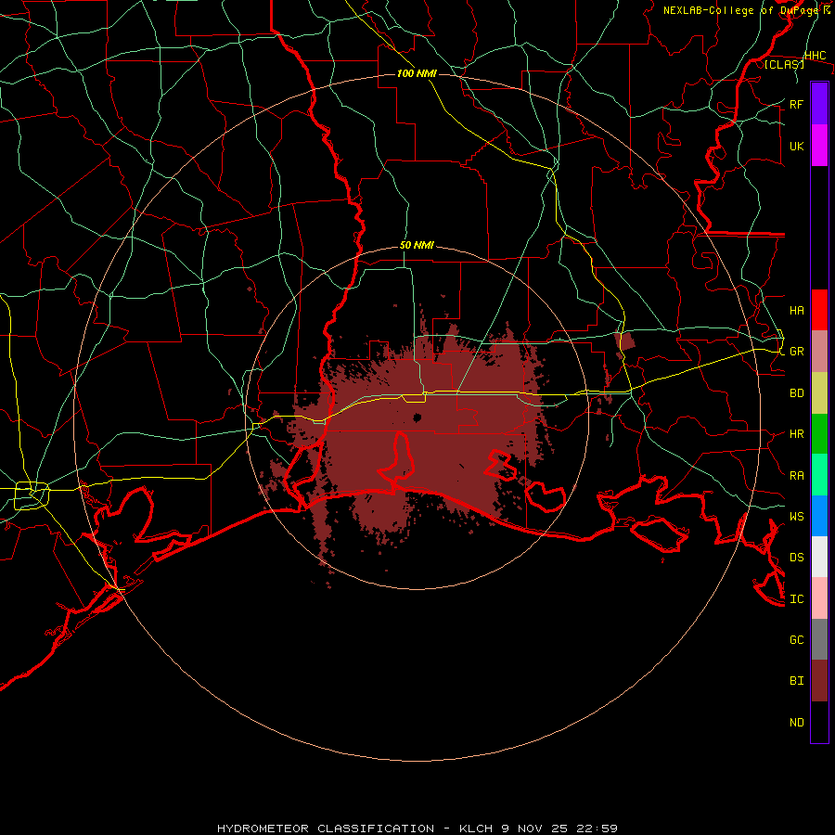This screenshot has width=835, height=835.
Task: Click the BD yellow legend swatch
Action: coord(819,392)
